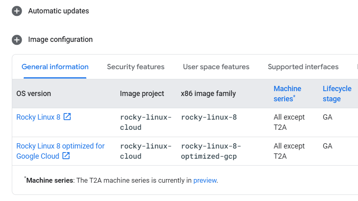Open the Rocky Linux 8 link
Image resolution: width=358 pixels, height=201 pixels.
[38, 117]
